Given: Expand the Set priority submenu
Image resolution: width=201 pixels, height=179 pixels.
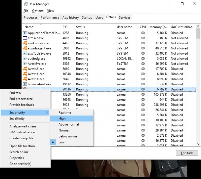Looking at the screenshot, I should click(25, 112).
